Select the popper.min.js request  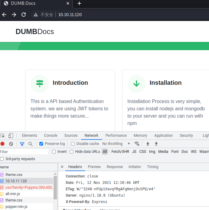click(16, 207)
